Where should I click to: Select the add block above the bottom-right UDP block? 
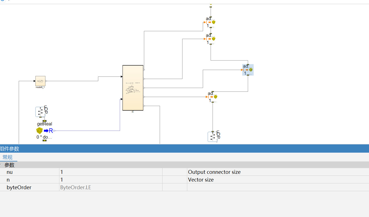coord(213,97)
